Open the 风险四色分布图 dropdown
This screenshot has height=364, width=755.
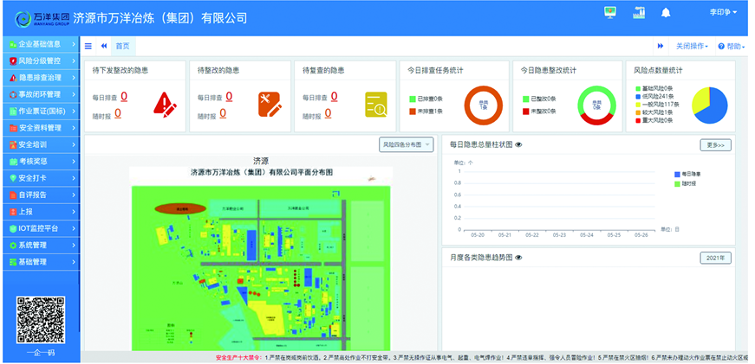tap(406, 144)
